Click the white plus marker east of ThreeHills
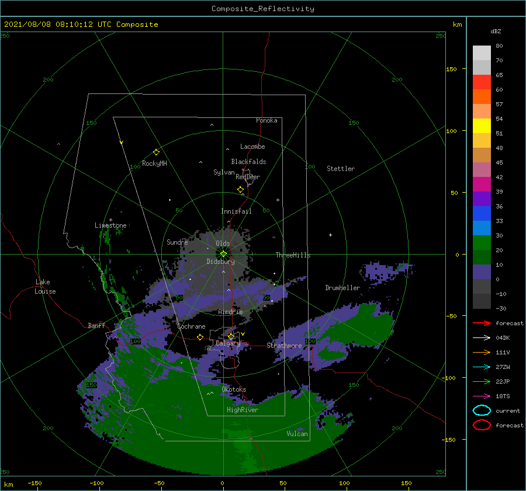Screen dimensions: 526x491 pos(330,235)
